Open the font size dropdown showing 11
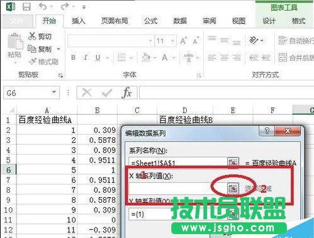The width and height of the screenshot is (314, 238). tap(172, 41)
